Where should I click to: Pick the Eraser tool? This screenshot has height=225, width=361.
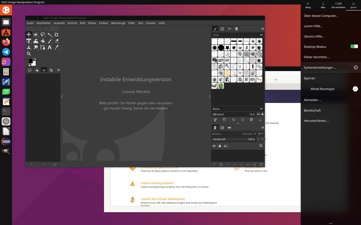point(57,41)
